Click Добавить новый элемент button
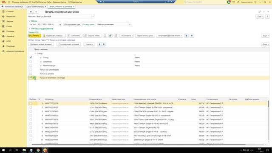The height and width of the screenshot is (153, 272). click(x=41, y=44)
